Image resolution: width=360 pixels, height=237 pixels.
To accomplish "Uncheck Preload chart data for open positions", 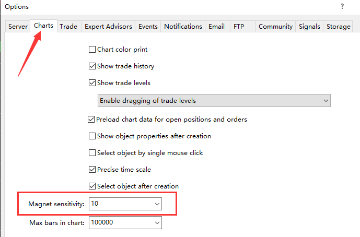I will (x=91, y=120).
